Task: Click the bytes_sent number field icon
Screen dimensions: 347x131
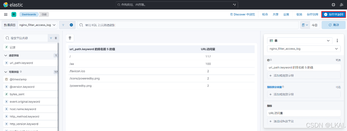Action: (6, 94)
